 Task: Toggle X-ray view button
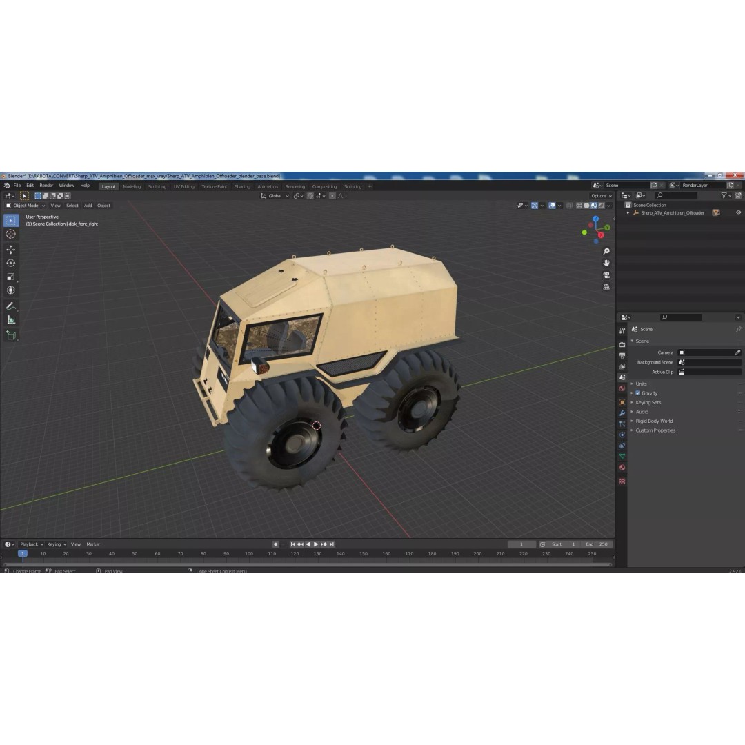[x=569, y=206]
